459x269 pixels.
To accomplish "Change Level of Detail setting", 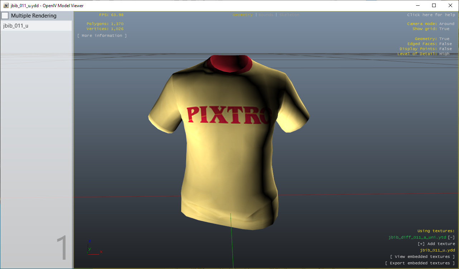I will [444, 54].
